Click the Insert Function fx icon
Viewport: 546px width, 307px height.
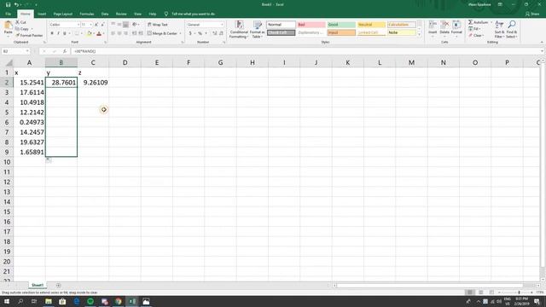pos(65,51)
